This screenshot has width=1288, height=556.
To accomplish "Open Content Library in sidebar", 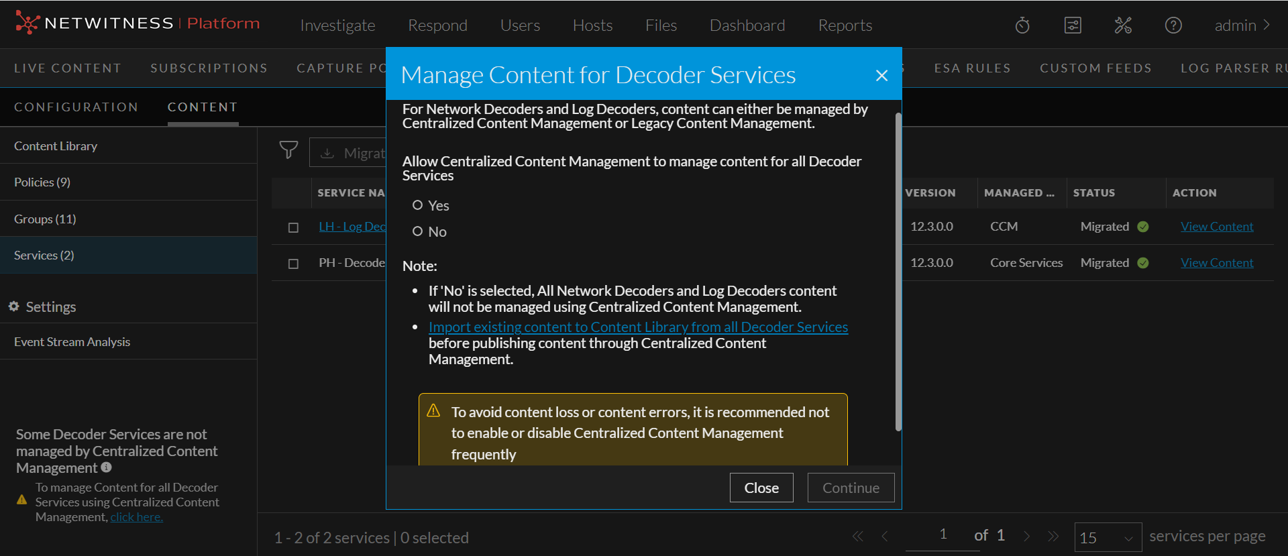I will [x=128, y=146].
